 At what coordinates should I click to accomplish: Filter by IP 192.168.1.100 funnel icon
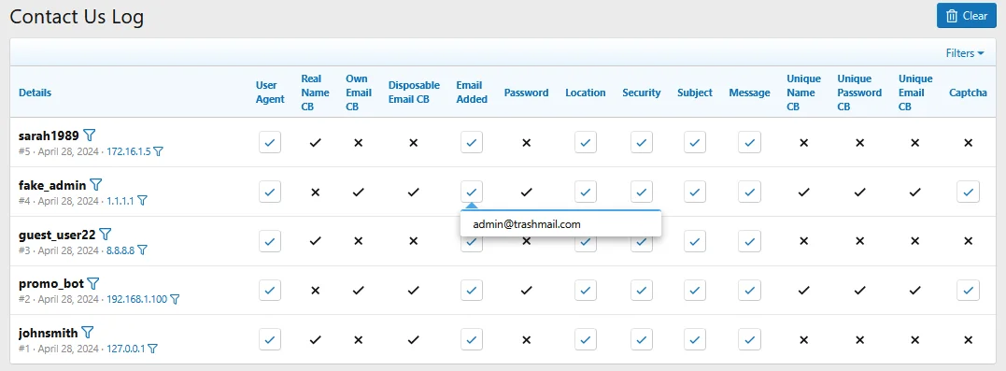(175, 299)
